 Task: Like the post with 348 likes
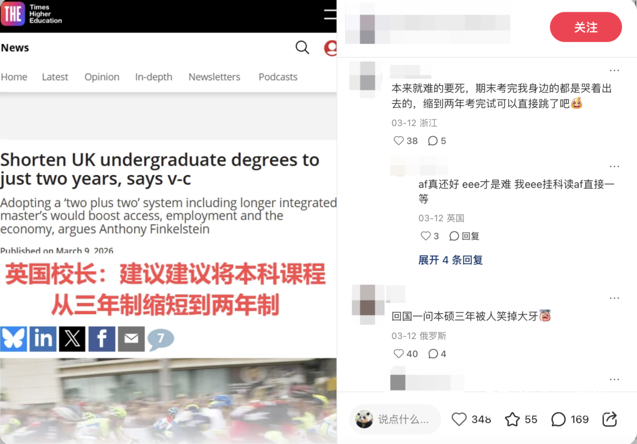(x=459, y=419)
